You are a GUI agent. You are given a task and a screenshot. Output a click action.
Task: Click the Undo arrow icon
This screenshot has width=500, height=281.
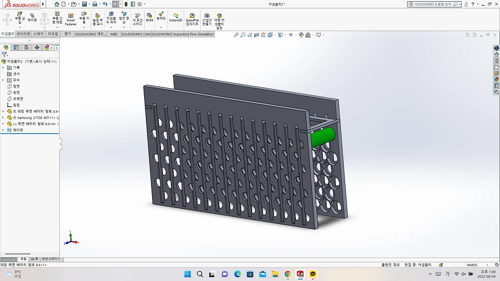coord(105,4)
